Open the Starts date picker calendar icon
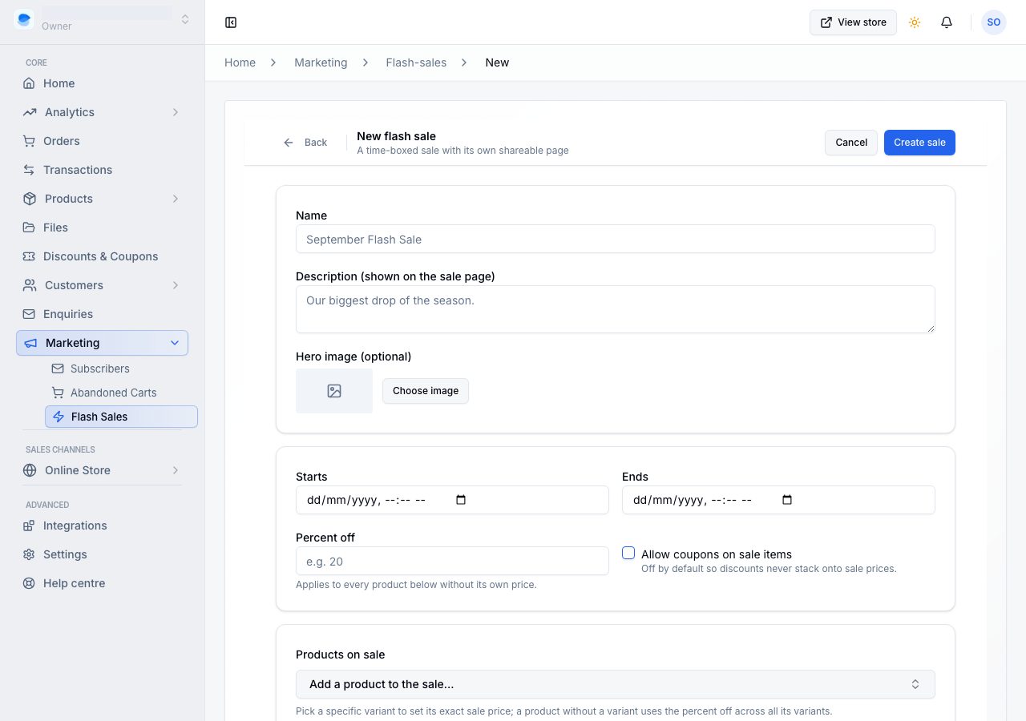This screenshot has width=1026, height=721. coord(461,500)
